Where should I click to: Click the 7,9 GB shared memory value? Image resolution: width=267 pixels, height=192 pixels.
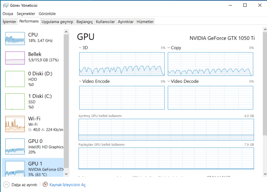click(x=249, y=145)
